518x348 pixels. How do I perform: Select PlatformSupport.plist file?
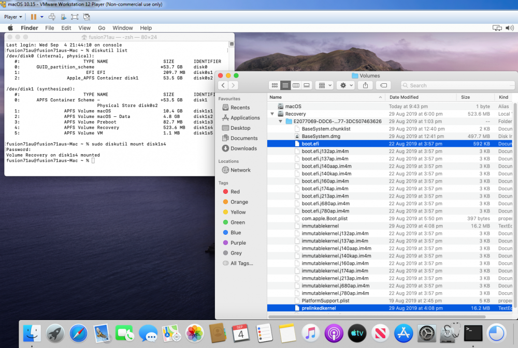390,301
